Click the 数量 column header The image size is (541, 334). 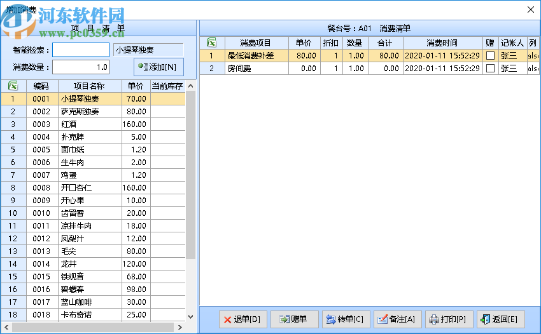(x=355, y=43)
